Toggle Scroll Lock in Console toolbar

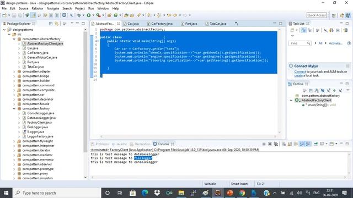click(290, 144)
